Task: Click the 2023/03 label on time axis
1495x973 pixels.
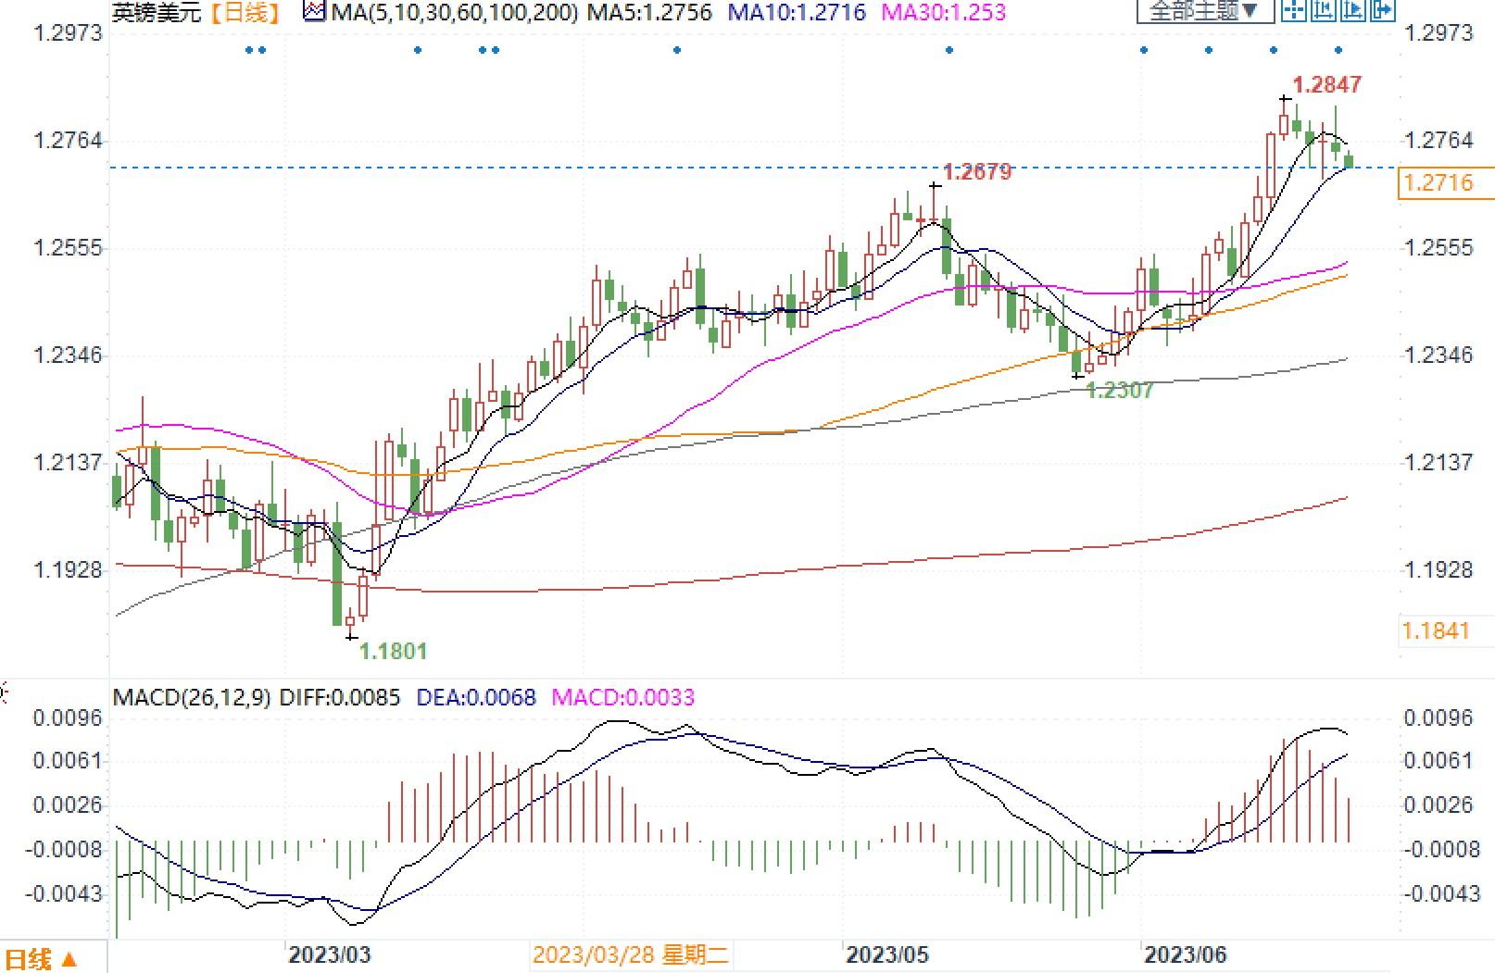Action: point(329,955)
